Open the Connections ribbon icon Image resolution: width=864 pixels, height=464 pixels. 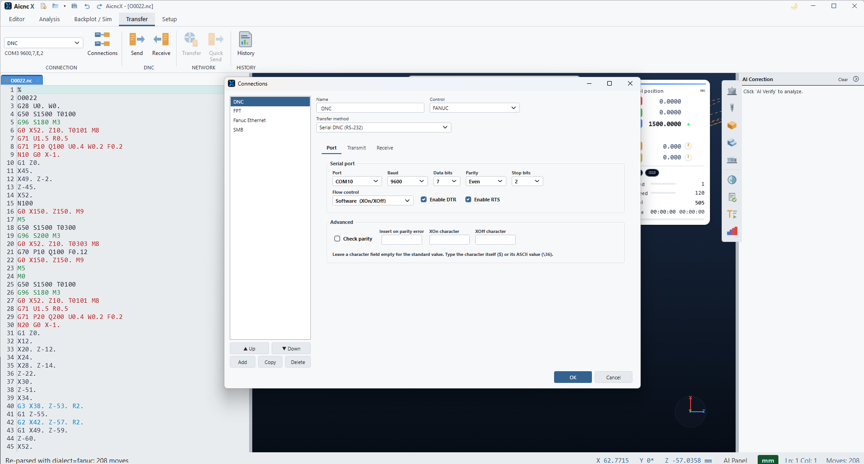(x=102, y=44)
